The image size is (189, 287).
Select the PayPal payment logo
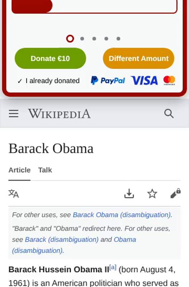108,80
